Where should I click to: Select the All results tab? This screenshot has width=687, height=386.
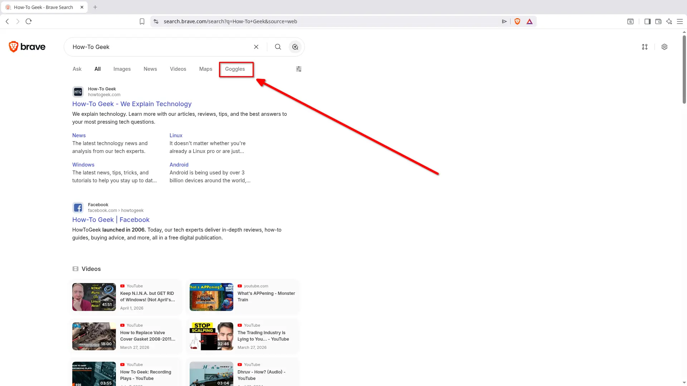coord(98,69)
